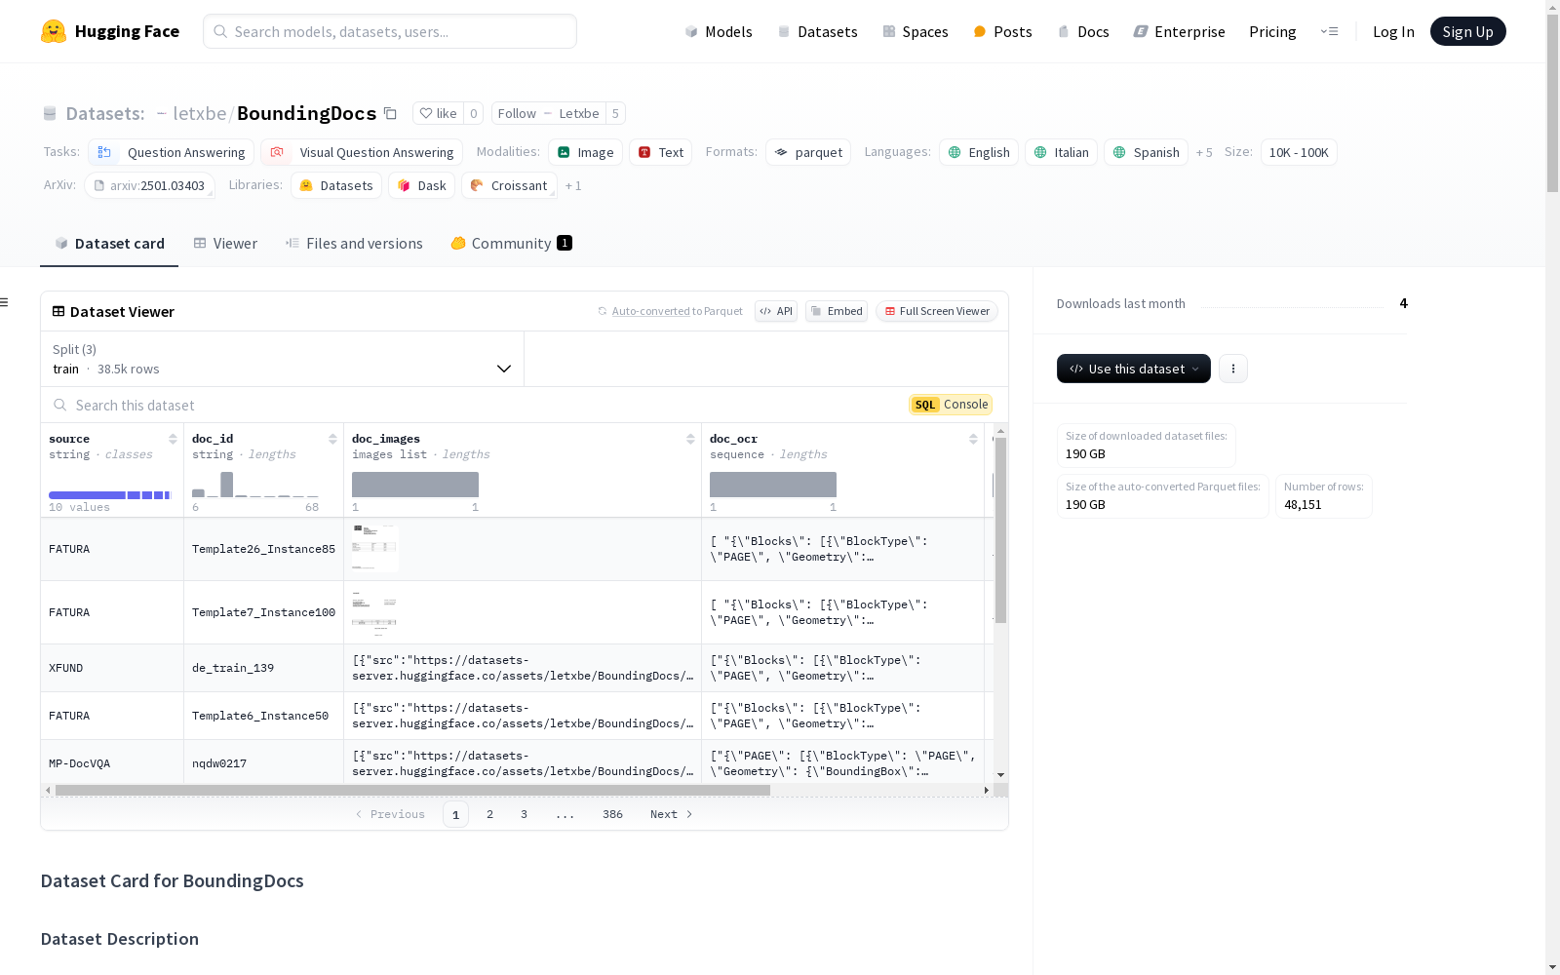Copy dataset name with the copy icon
The width and height of the screenshot is (1560, 975).
coord(390,113)
